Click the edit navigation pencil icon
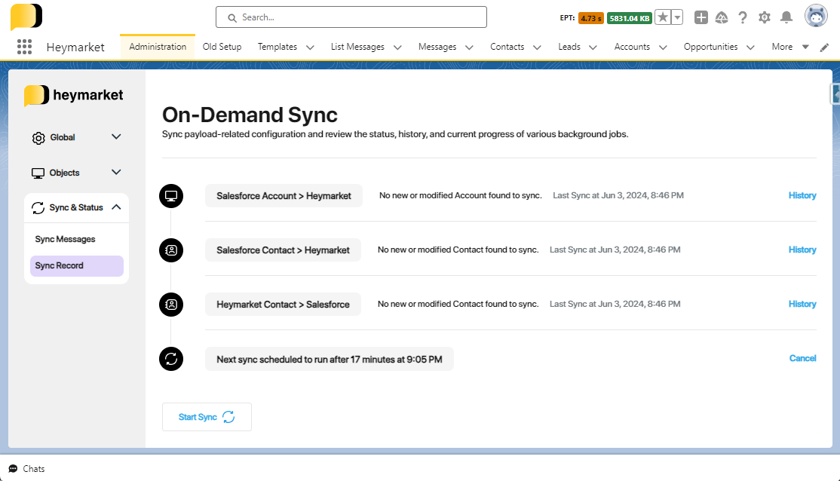 (x=824, y=47)
